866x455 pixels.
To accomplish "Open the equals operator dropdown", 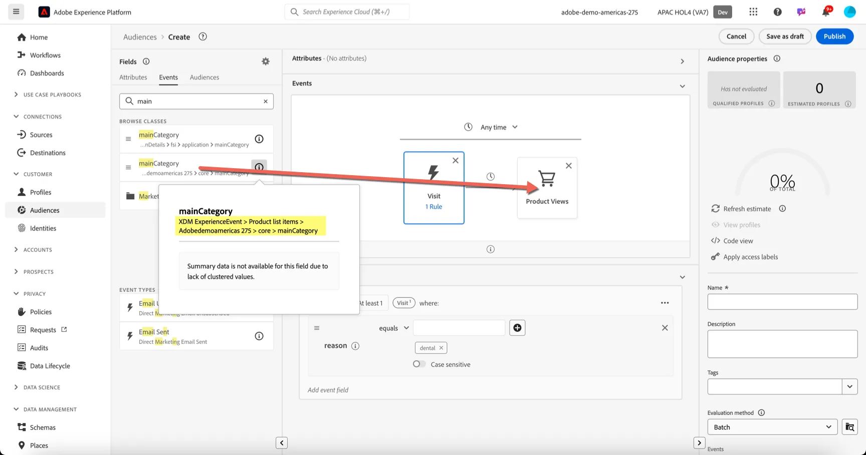I will click(394, 328).
